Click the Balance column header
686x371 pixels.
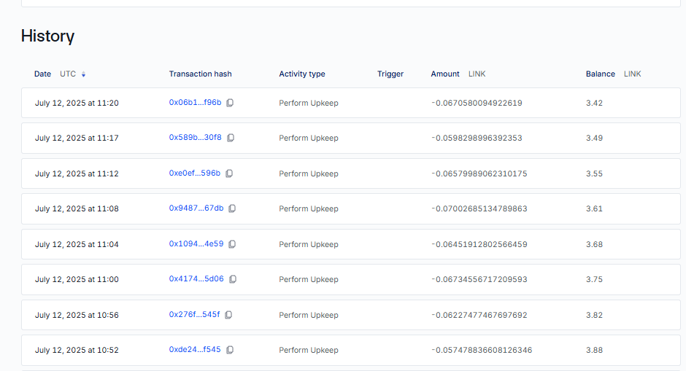[600, 74]
